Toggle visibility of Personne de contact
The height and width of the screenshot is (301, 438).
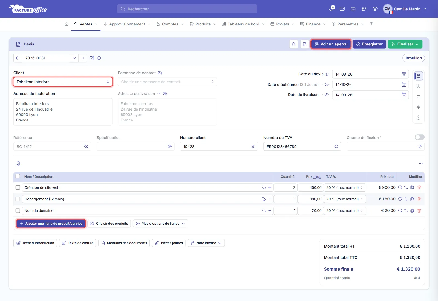pyautogui.click(x=160, y=73)
